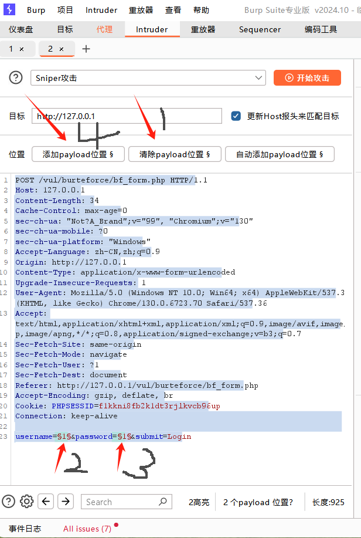Open the Burp menu
361x538 pixels.
pos(36,10)
